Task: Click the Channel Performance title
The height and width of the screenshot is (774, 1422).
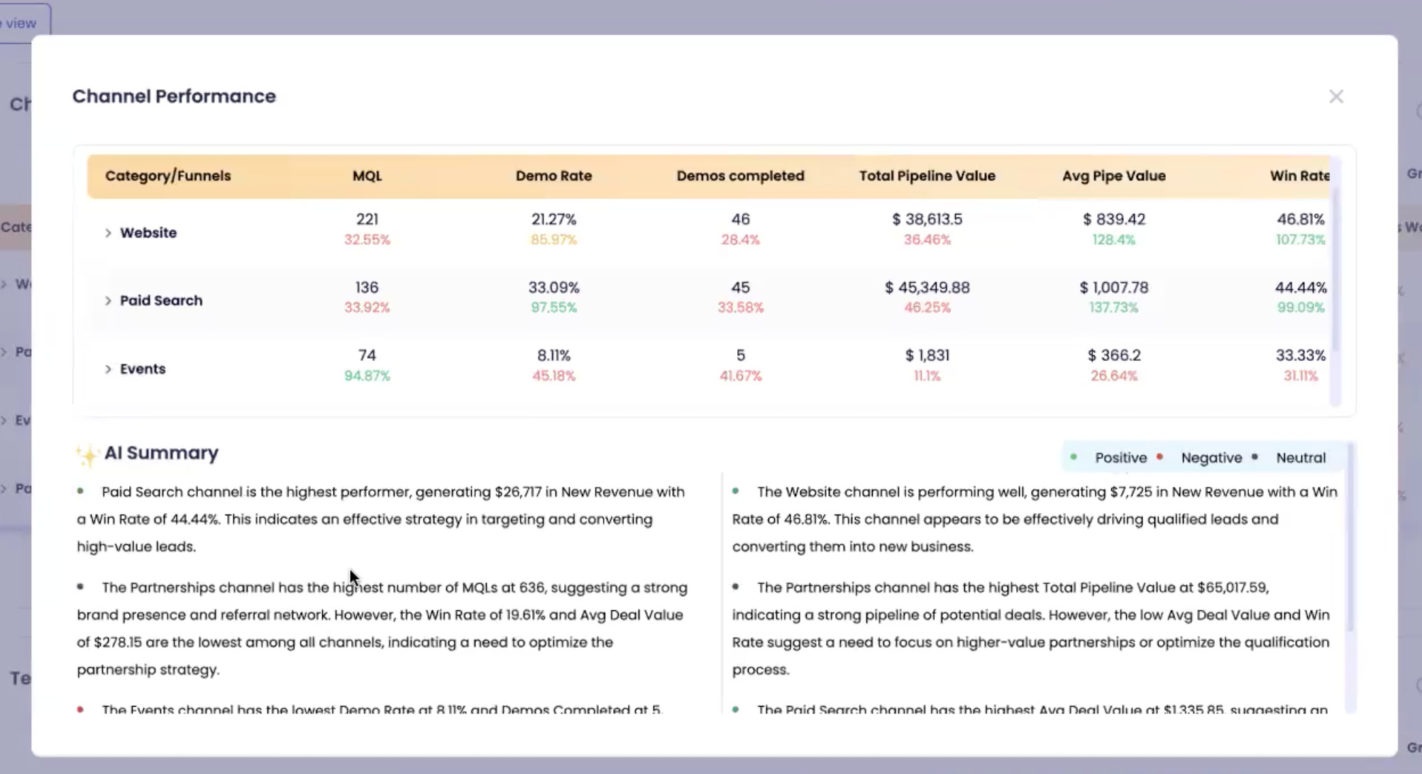Action: point(174,96)
